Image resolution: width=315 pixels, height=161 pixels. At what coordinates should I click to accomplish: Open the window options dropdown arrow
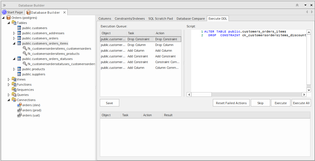(305, 5)
